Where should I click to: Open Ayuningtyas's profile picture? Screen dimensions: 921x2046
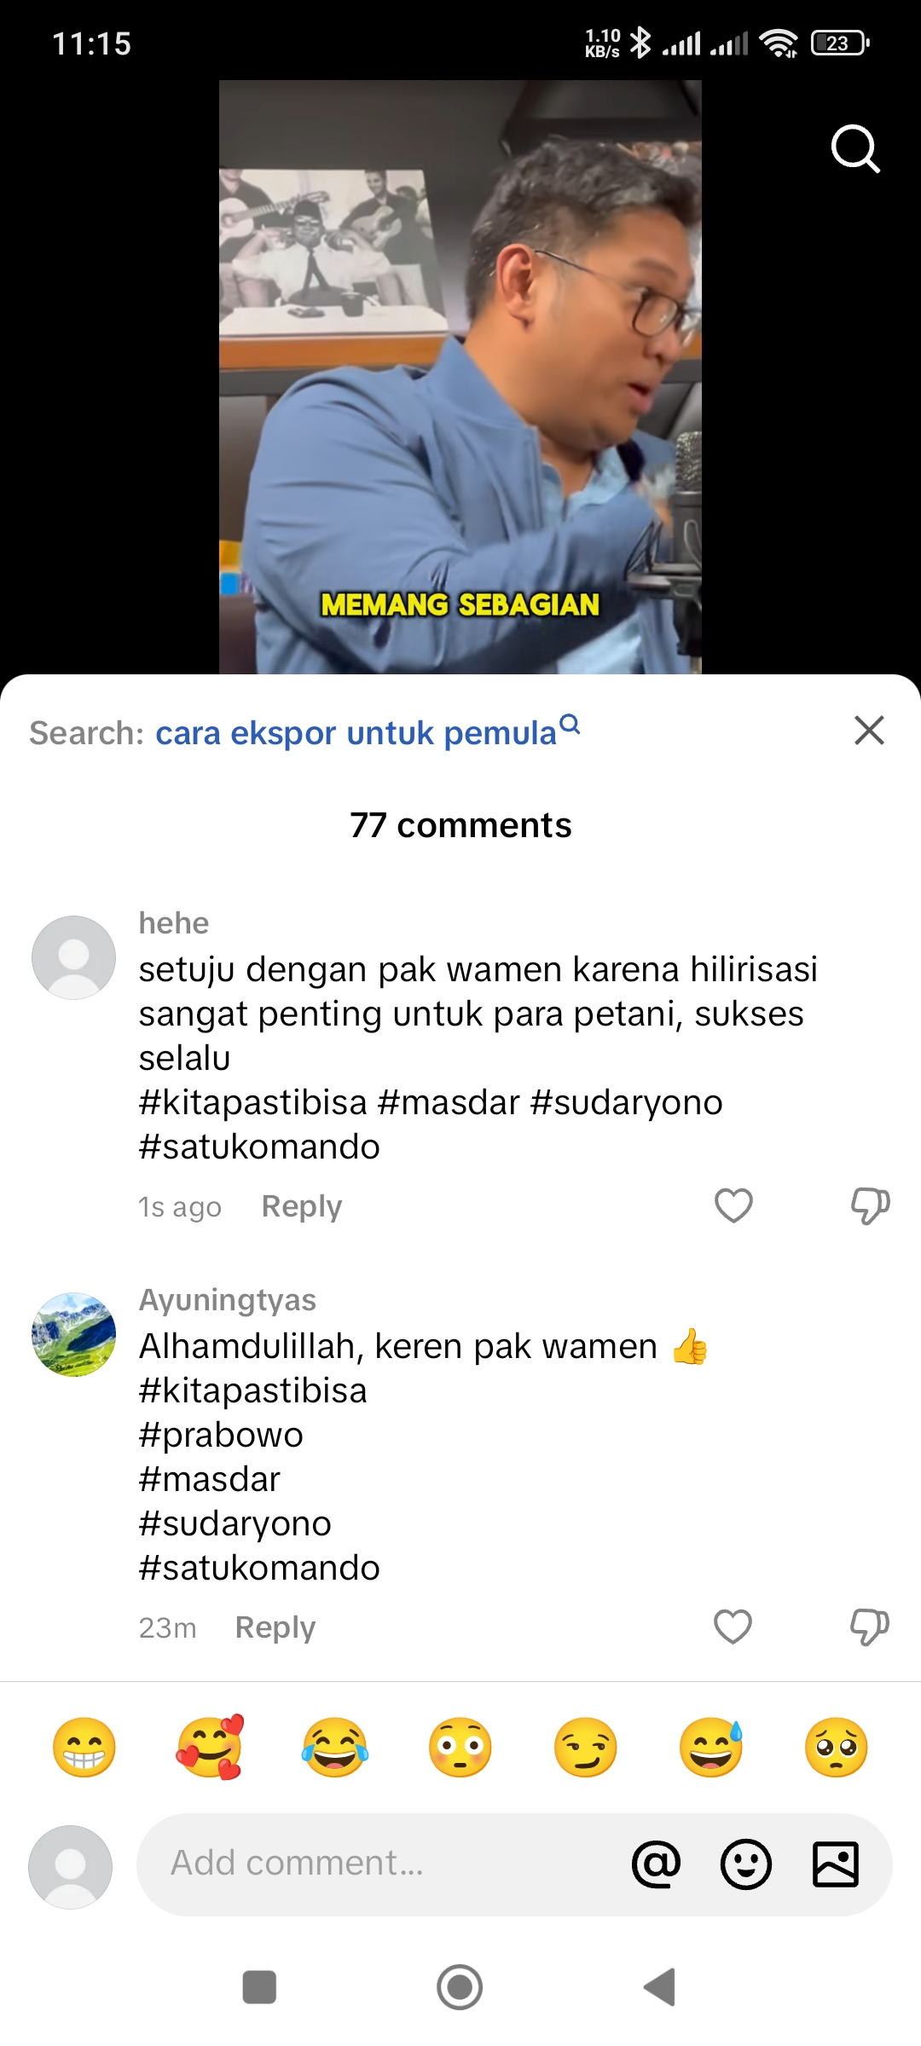(73, 1335)
